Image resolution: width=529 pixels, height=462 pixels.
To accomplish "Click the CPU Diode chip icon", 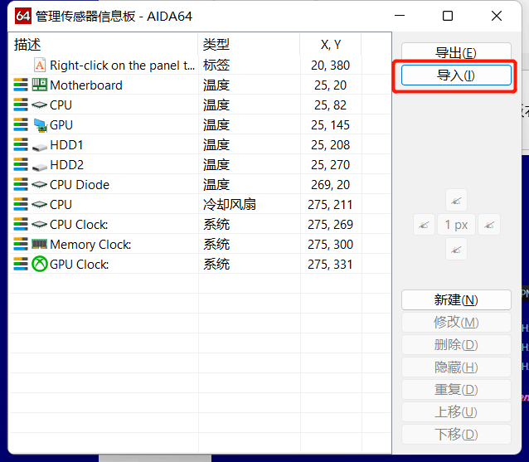I will pyautogui.click(x=40, y=185).
